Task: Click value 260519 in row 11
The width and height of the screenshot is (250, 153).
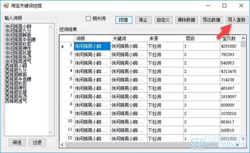Action: (x=227, y=130)
